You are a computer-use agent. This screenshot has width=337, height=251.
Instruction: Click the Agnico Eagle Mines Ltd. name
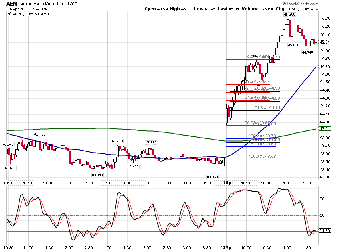42,4
